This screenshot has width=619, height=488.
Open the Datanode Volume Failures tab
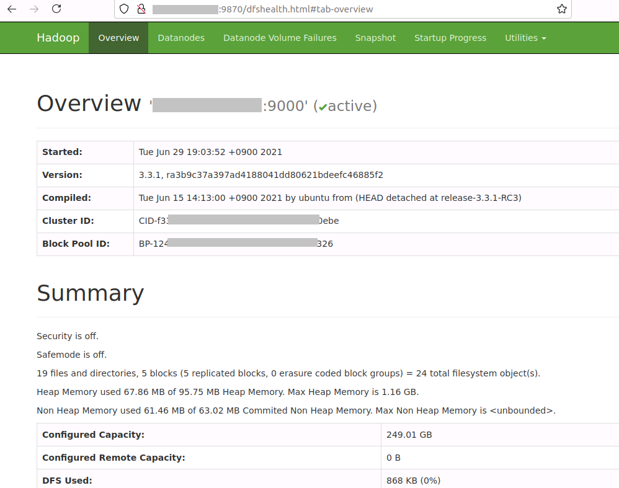point(280,38)
